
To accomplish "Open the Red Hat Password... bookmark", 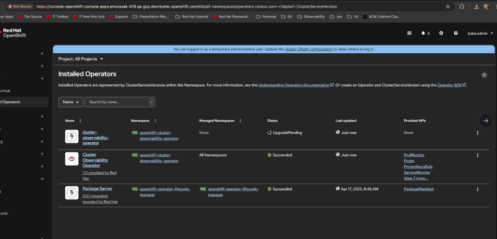I will pyautogui.click(x=231, y=16).
